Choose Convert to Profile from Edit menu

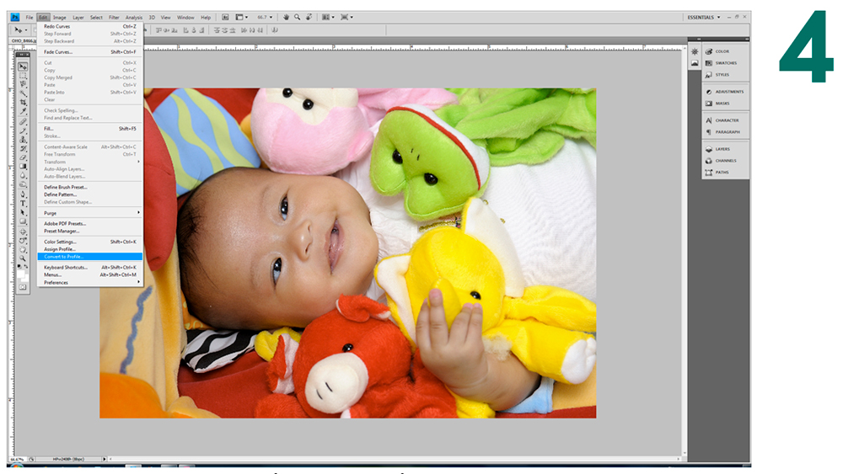[91, 256]
